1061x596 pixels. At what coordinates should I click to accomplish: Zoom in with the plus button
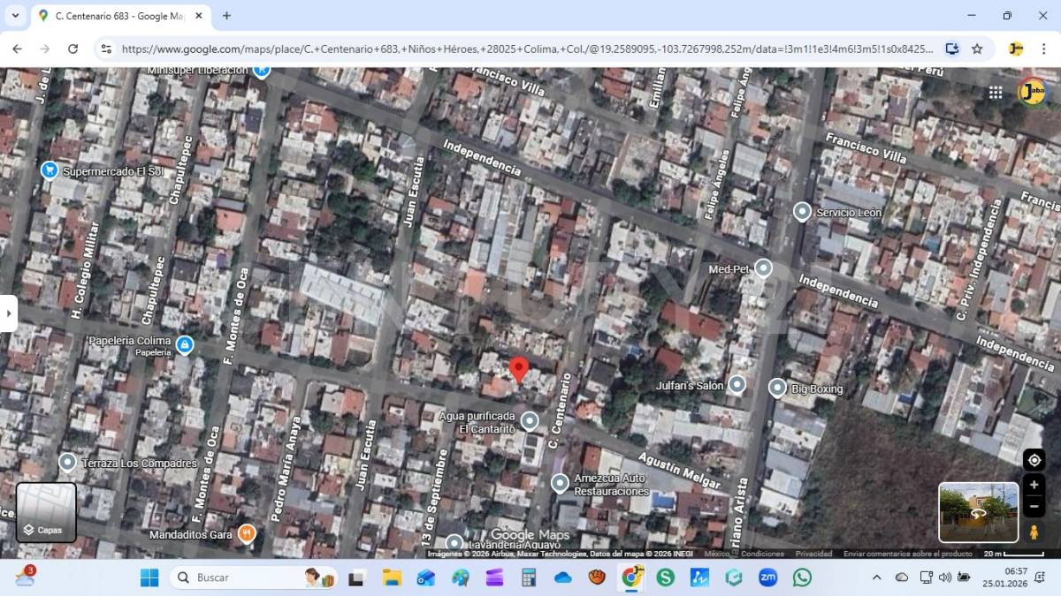click(1034, 485)
